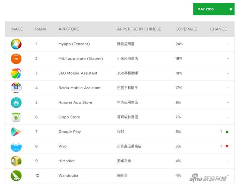The image size is (235, 187).
Task: Click the CHANGE column header
Action: click(218, 29)
